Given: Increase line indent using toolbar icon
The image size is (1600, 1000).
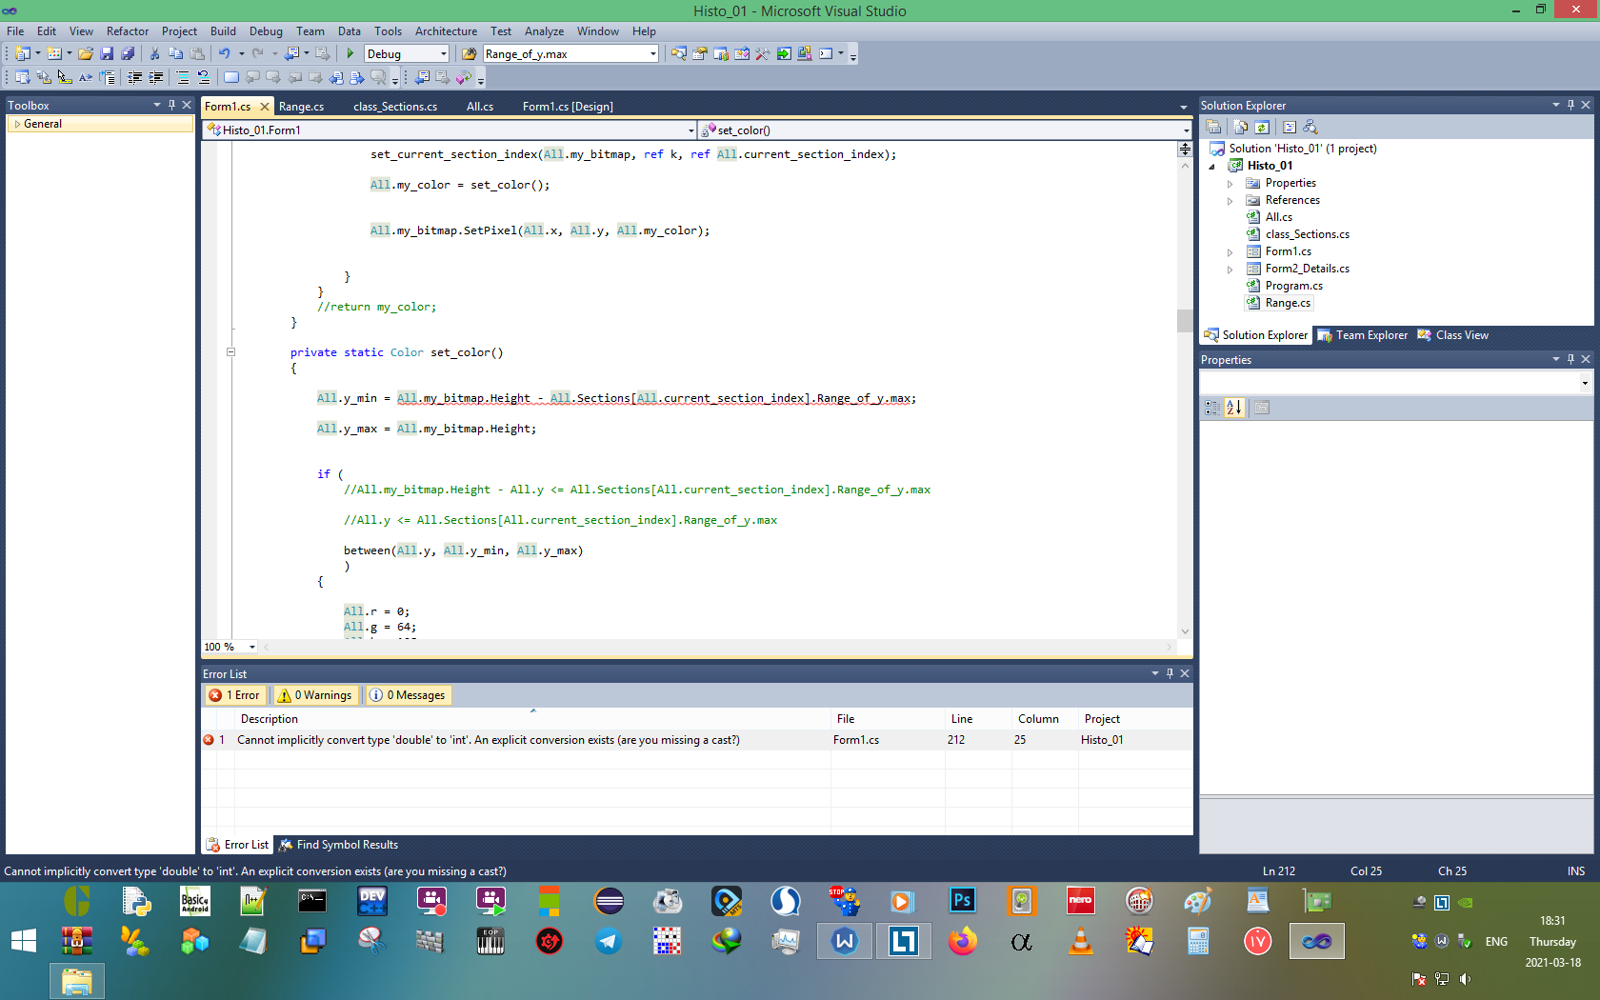Looking at the screenshot, I should [156, 77].
